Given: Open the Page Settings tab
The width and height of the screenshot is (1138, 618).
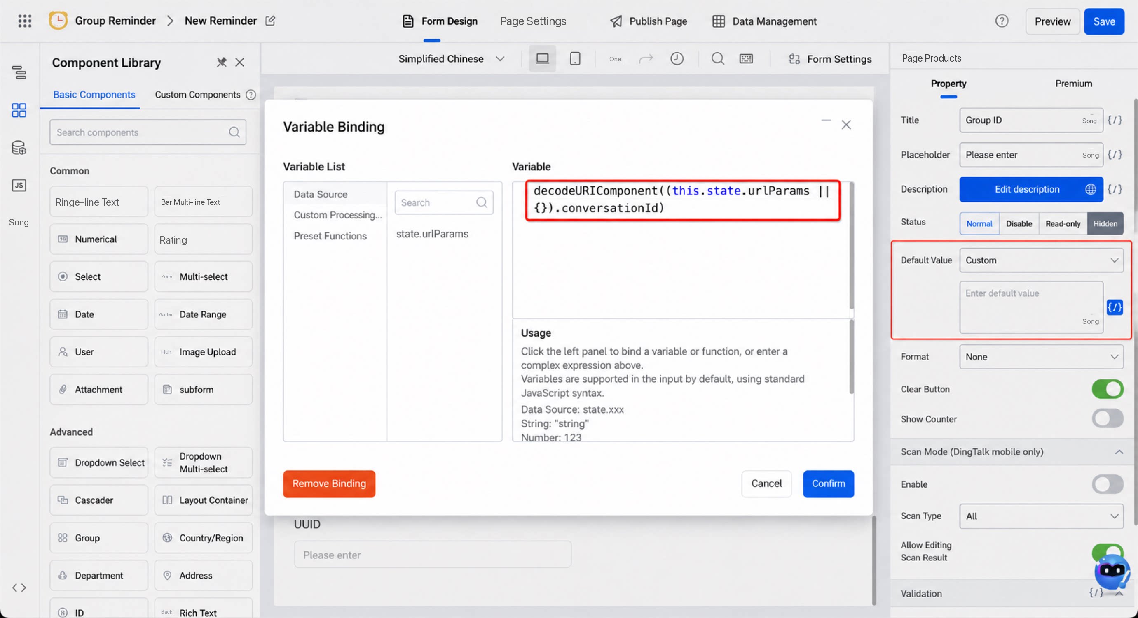Looking at the screenshot, I should 533,21.
